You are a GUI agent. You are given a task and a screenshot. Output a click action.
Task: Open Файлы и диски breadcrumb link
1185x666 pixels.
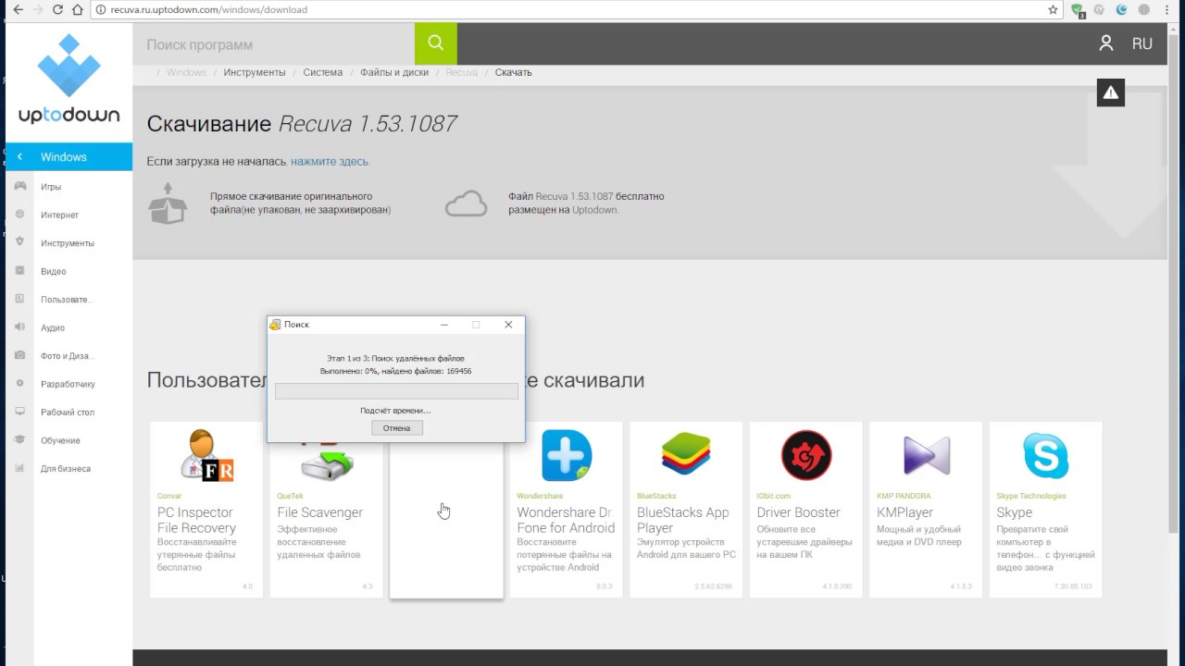tap(394, 72)
